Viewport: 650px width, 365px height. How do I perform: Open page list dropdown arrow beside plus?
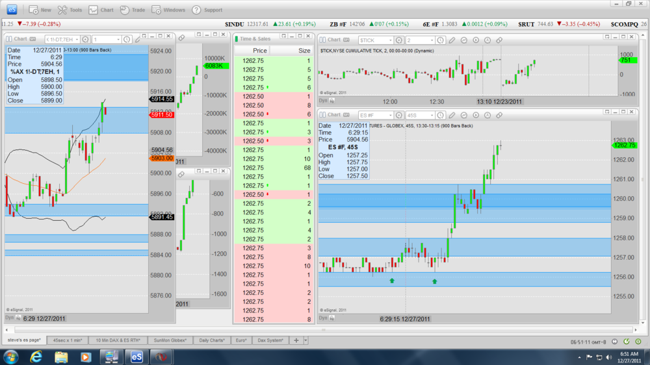[x=305, y=340]
